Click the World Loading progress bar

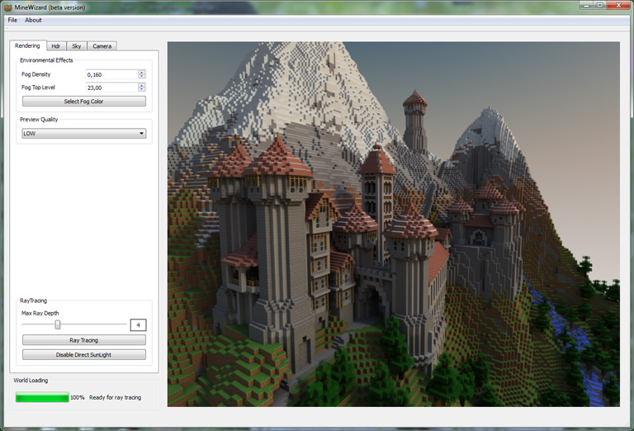42,397
